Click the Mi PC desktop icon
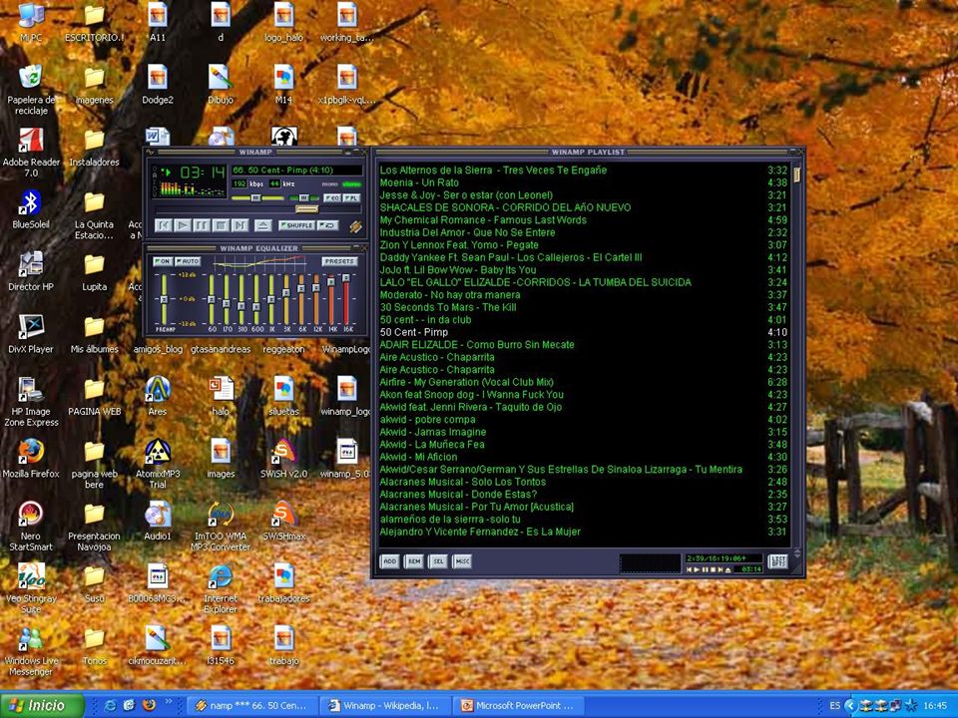958x718 pixels. [x=31, y=22]
